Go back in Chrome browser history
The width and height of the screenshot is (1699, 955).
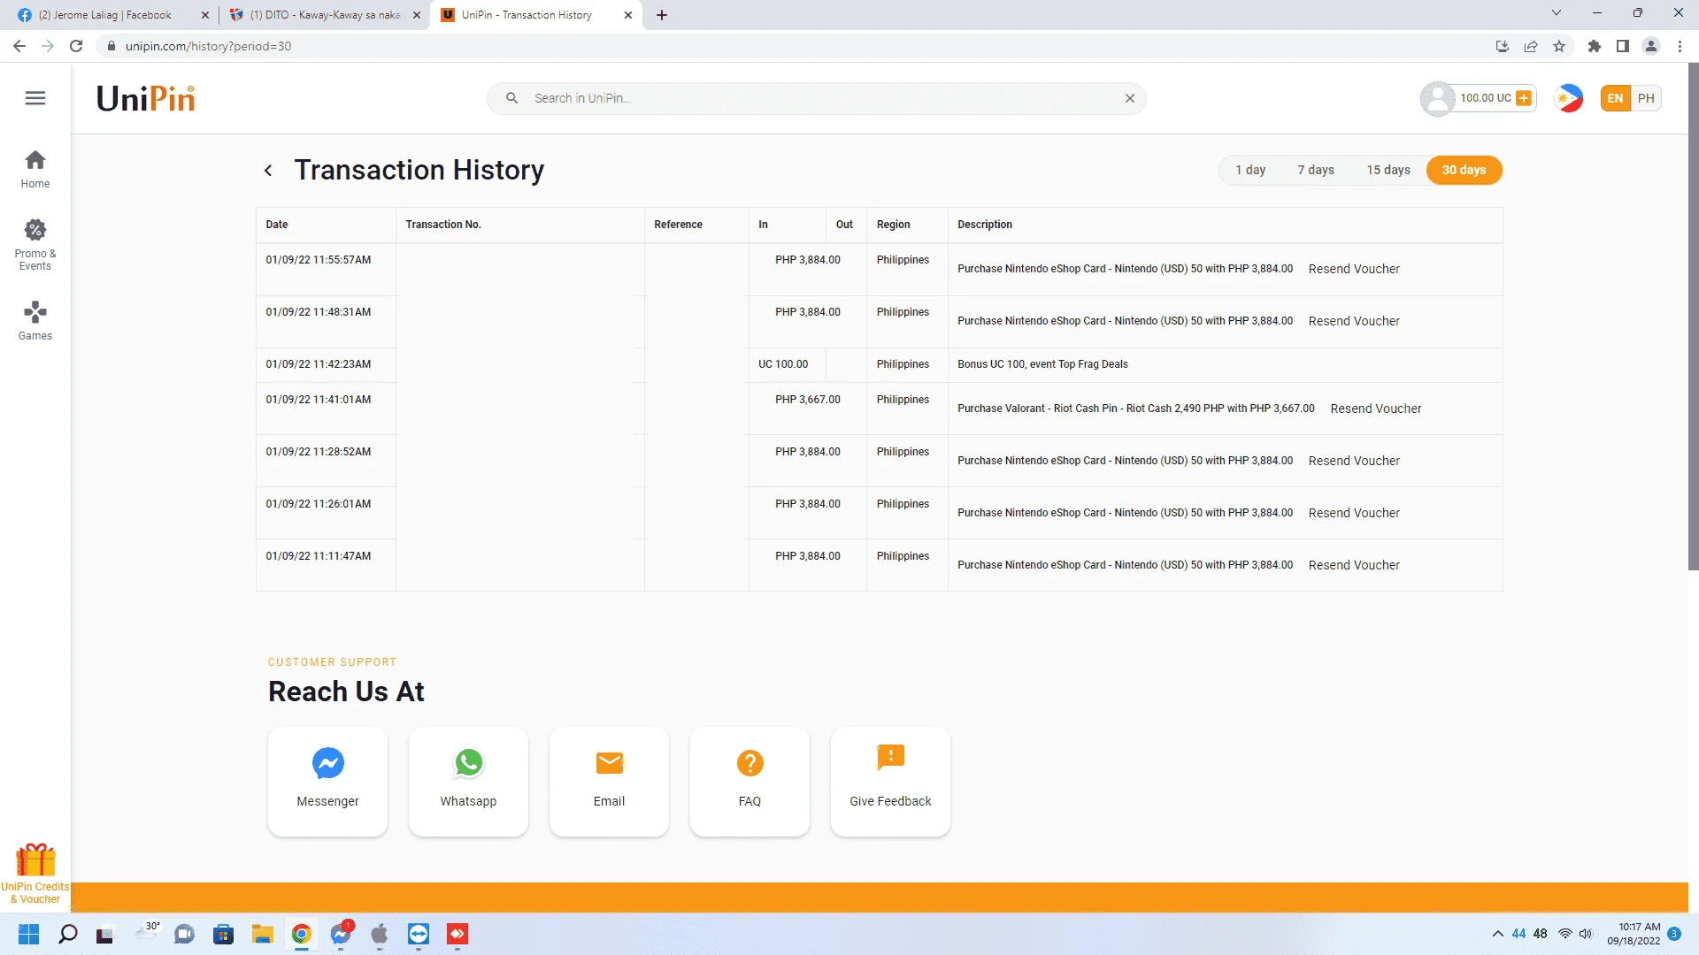pyautogui.click(x=19, y=46)
